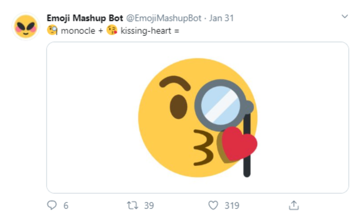Expand the tweet options chevron
This screenshot has height=220, width=363.
point(345,17)
